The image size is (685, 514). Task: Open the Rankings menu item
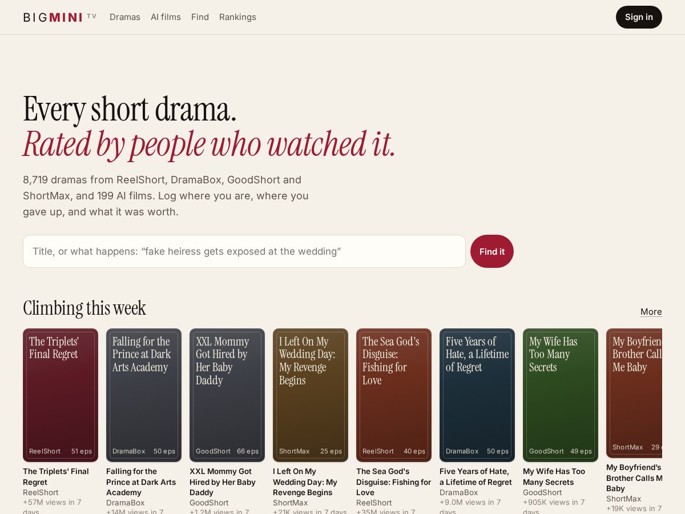pyautogui.click(x=237, y=17)
